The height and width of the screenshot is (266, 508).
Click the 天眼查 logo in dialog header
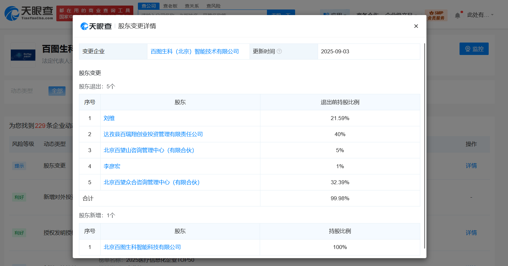point(96,26)
